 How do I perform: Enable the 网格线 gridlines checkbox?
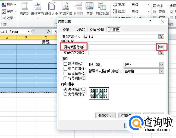[x=65, y=64]
